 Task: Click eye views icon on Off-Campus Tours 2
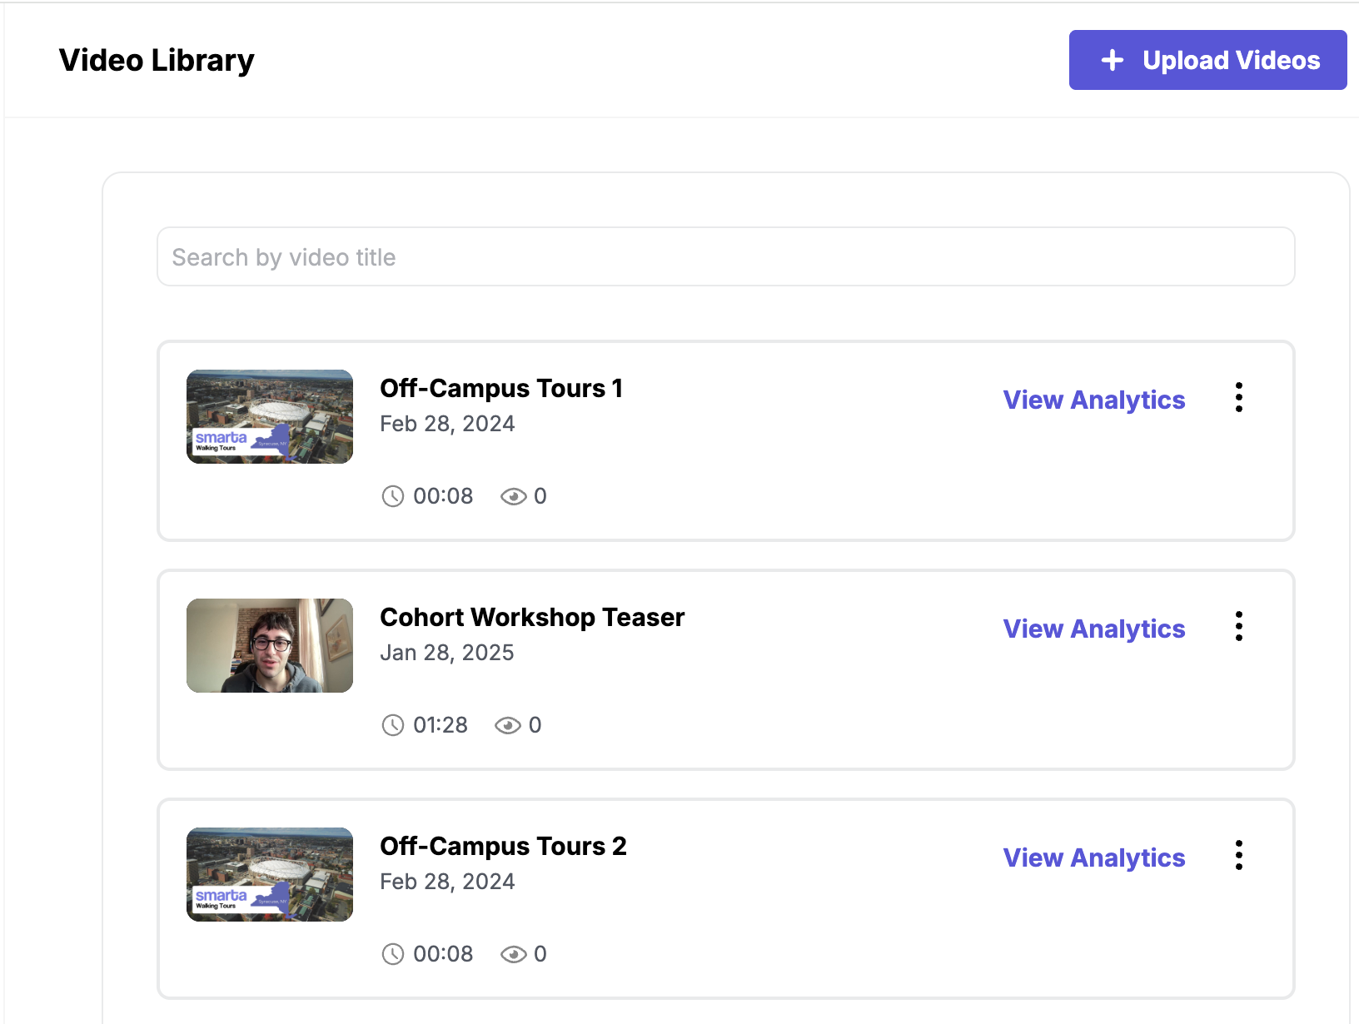coord(513,955)
